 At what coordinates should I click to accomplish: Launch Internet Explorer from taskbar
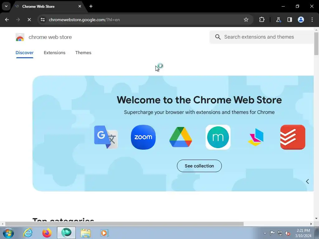(28, 233)
